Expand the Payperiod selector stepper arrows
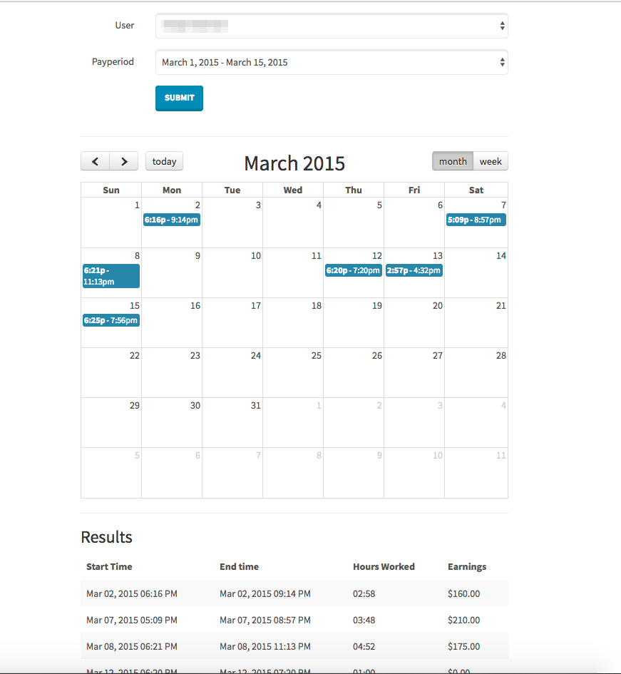Viewport: 621px width, 674px height. click(503, 62)
